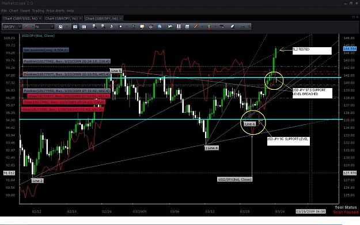Click the Net position(Long) label
360x225 pixels.
coord(46,49)
